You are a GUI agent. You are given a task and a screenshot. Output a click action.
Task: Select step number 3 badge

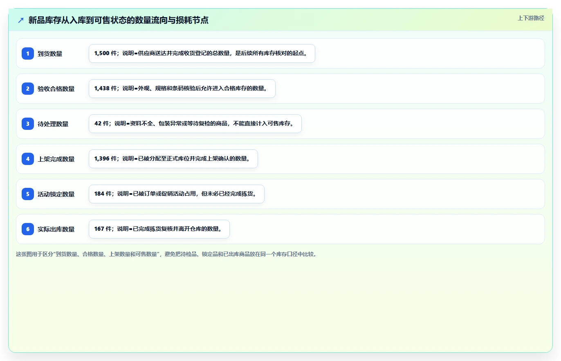coord(28,124)
